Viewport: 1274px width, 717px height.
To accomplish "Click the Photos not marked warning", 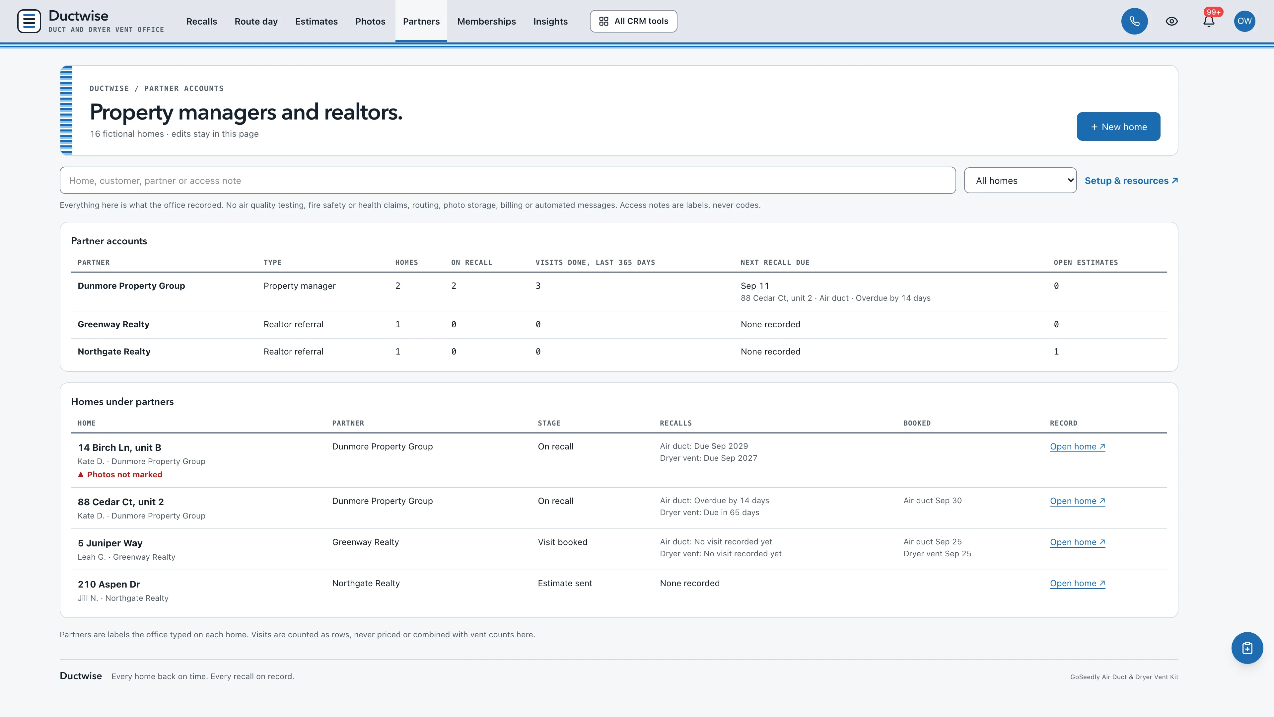I will coord(120,475).
